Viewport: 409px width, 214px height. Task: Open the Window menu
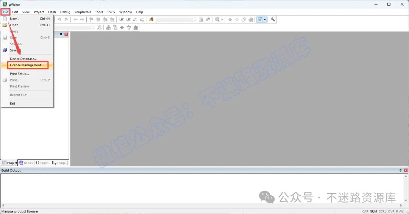click(x=125, y=12)
